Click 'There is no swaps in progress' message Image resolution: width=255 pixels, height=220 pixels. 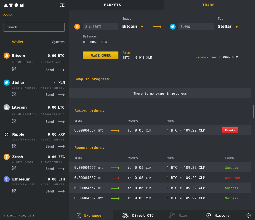click(x=160, y=93)
